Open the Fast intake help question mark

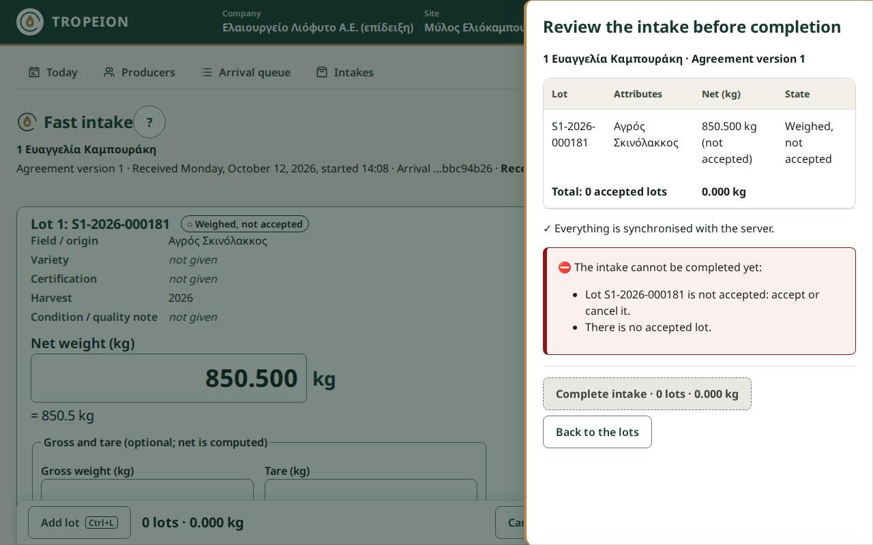(149, 123)
